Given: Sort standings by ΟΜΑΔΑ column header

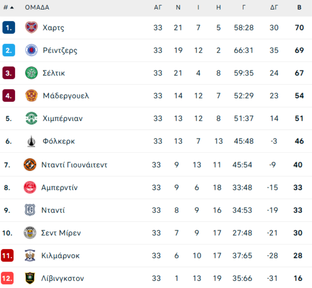Looking at the screenshot, I should point(37,8).
